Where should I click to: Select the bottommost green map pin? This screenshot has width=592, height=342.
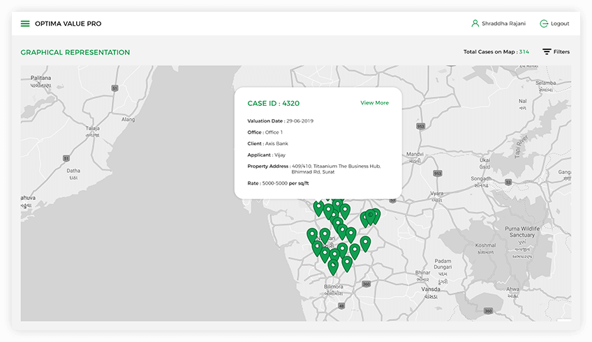(334, 267)
